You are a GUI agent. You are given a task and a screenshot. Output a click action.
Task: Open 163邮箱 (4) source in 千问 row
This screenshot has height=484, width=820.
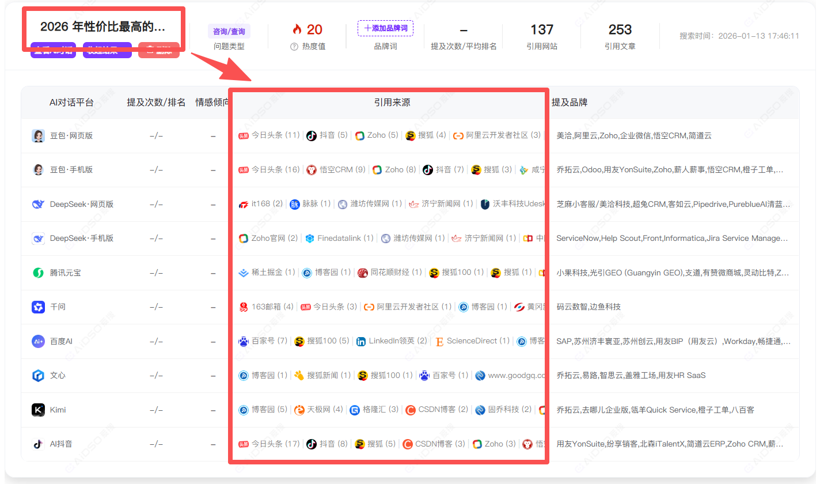(x=266, y=307)
